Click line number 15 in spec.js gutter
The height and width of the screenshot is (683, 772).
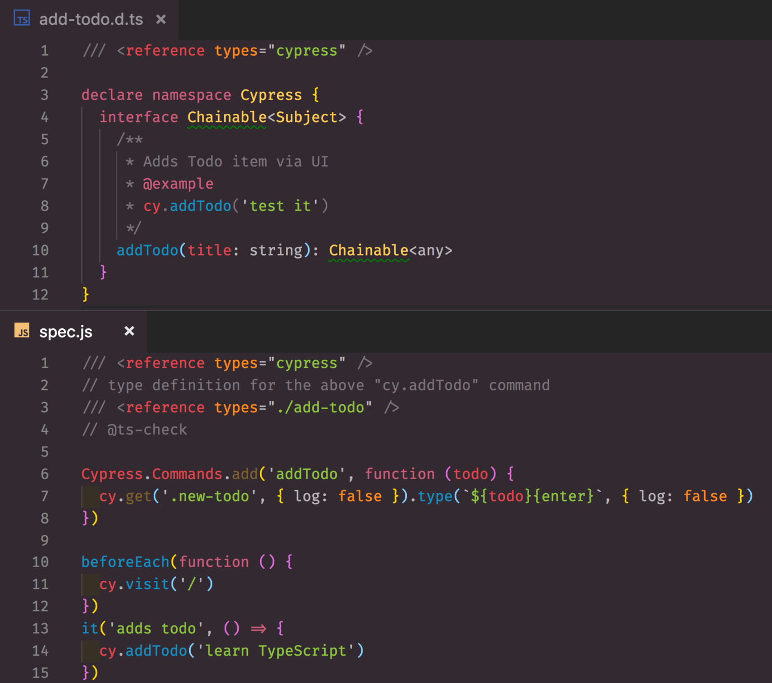tap(40, 672)
